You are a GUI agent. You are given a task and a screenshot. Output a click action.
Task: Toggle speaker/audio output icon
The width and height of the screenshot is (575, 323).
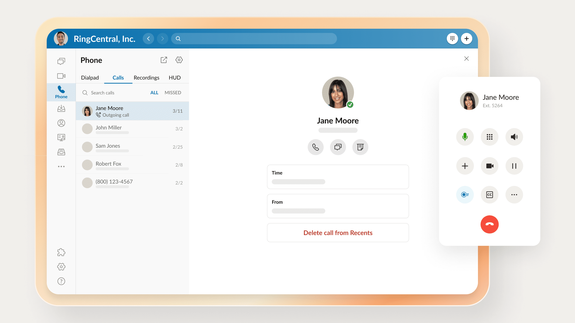tap(514, 137)
